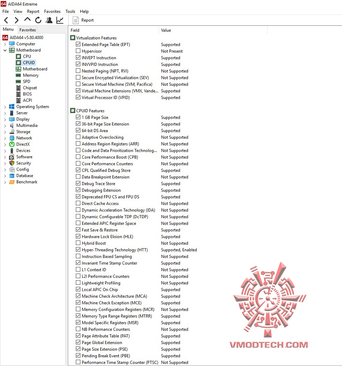Expand the Display tree node
342x366 pixels.
[x=5, y=120]
